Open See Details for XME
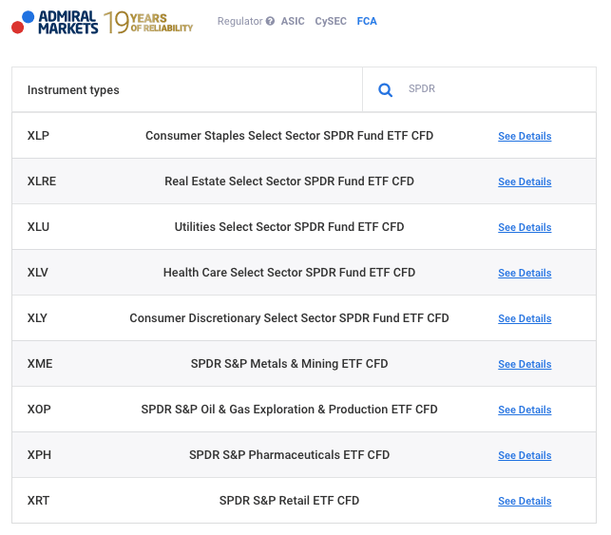611x535 pixels. pos(525,364)
